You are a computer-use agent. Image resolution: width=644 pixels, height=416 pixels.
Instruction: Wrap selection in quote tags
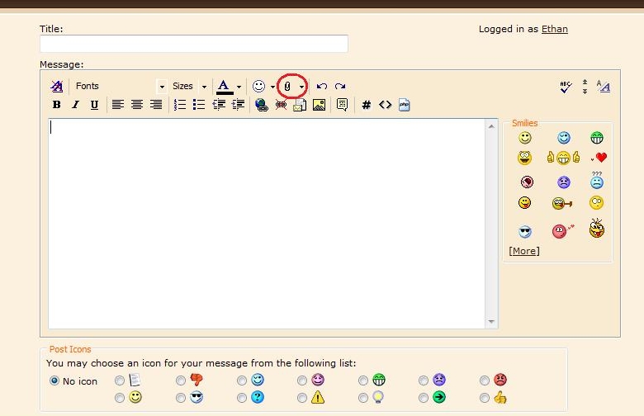point(342,105)
